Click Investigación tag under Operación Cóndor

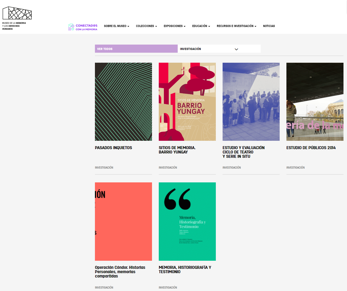104,287
